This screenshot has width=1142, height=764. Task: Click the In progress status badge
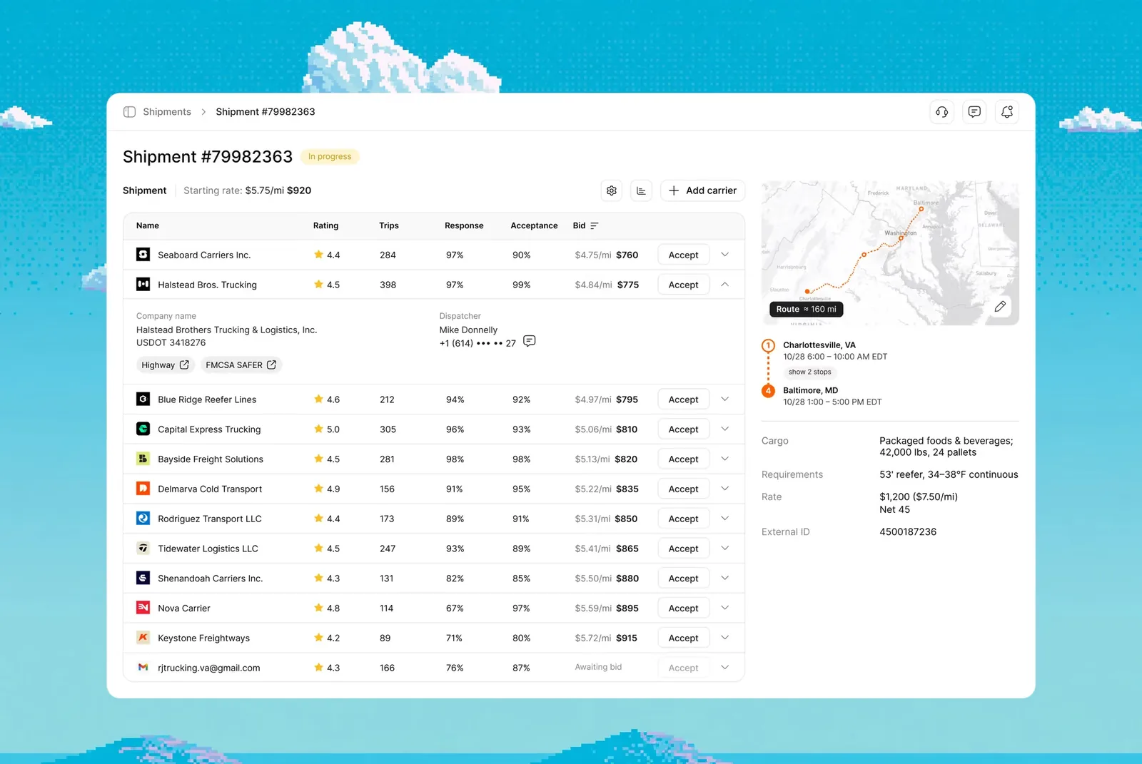(330, 157)
